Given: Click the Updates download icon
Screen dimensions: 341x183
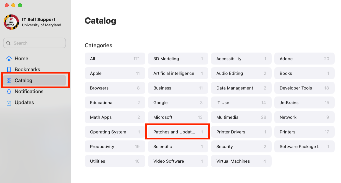Looking at the screenshot, I should coord(9,102).
